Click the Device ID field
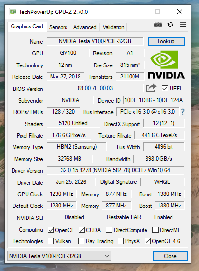The width and height of the screenshot is (199, 271). pos(154,100)
